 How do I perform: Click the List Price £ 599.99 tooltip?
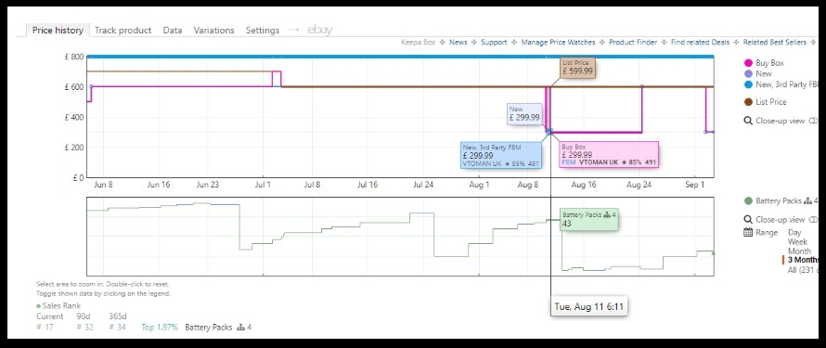click(x=577, y=68)
